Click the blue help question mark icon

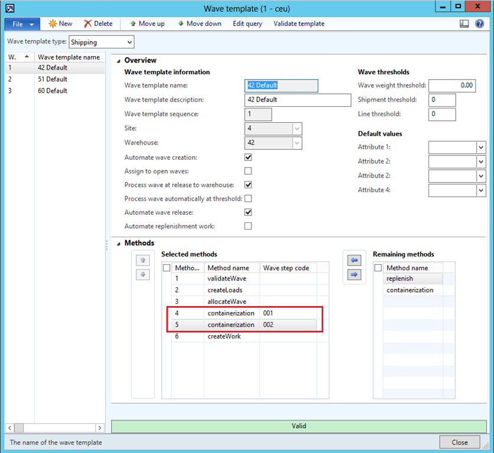pos(479,24)
